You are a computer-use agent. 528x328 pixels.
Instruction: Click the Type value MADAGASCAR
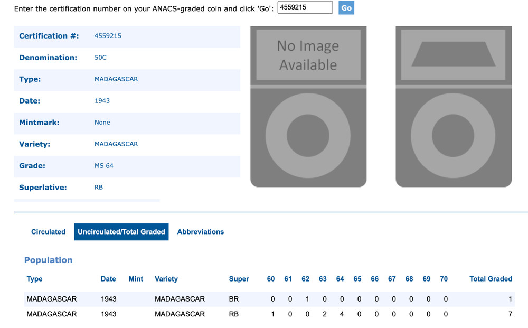point(116,79)
